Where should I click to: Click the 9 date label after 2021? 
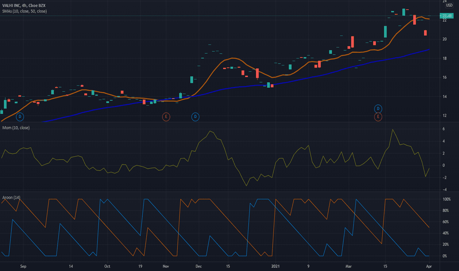tap(308, 266)
